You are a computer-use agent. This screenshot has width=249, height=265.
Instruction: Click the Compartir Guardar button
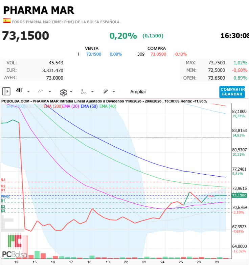tap(232, 92)
